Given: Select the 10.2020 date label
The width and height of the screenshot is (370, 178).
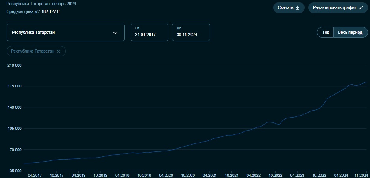Looking at the screenshot, I should coord(188,175).
